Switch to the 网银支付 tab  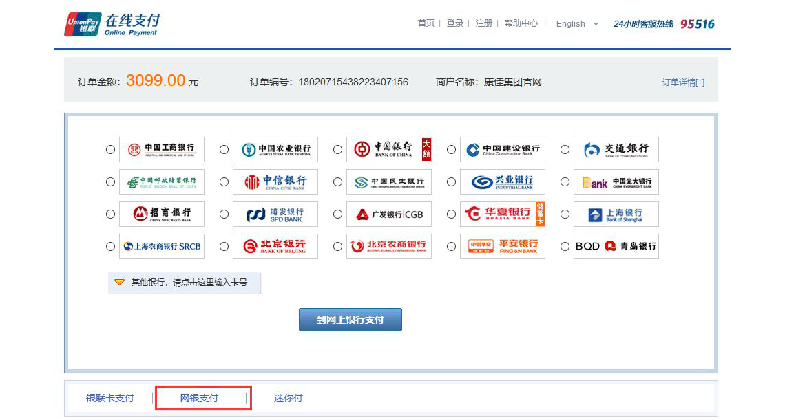point(199,398)
